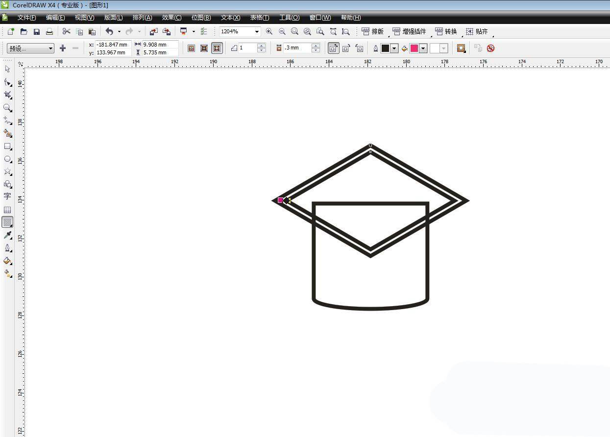
Task: Open the 排列(A) menu
Action: (x=142, y=18)
